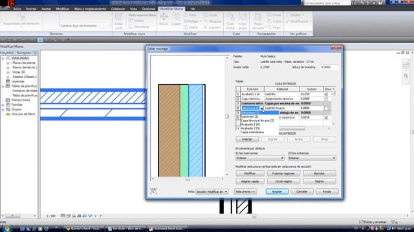Open the En las inserciones dropdown
The image size is (414, 232).
[x=260, y=158]
